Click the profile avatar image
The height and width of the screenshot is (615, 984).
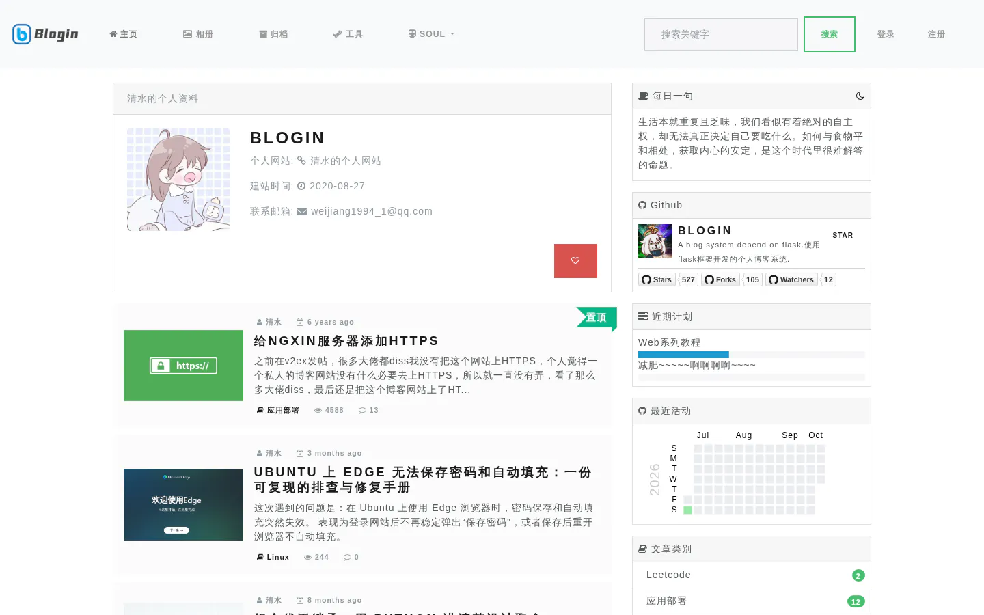[x=178, y=180]
